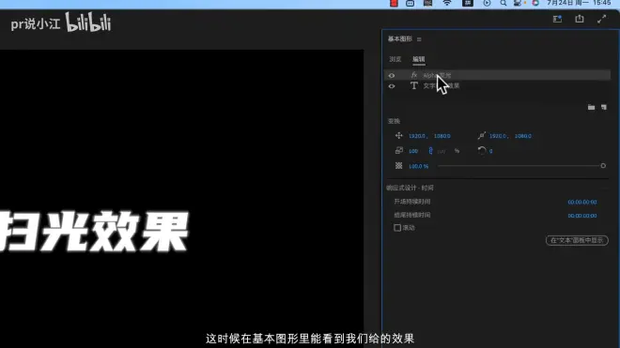Click the opacity checkerboard icon

[398, 166]
